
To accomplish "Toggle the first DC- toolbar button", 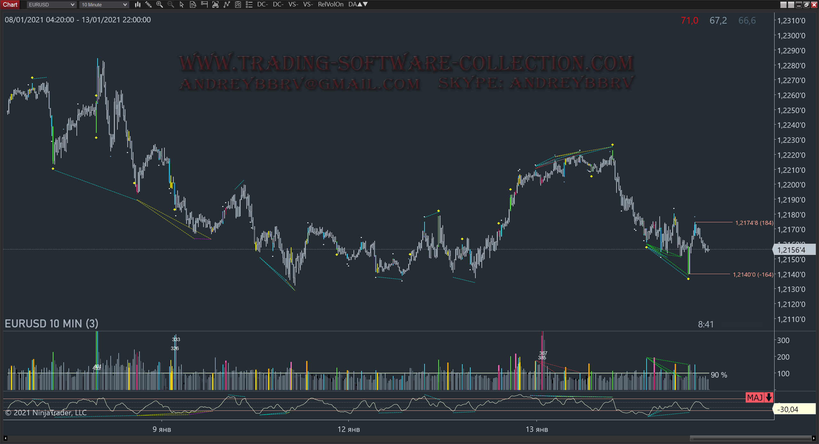I will [262, 4].
